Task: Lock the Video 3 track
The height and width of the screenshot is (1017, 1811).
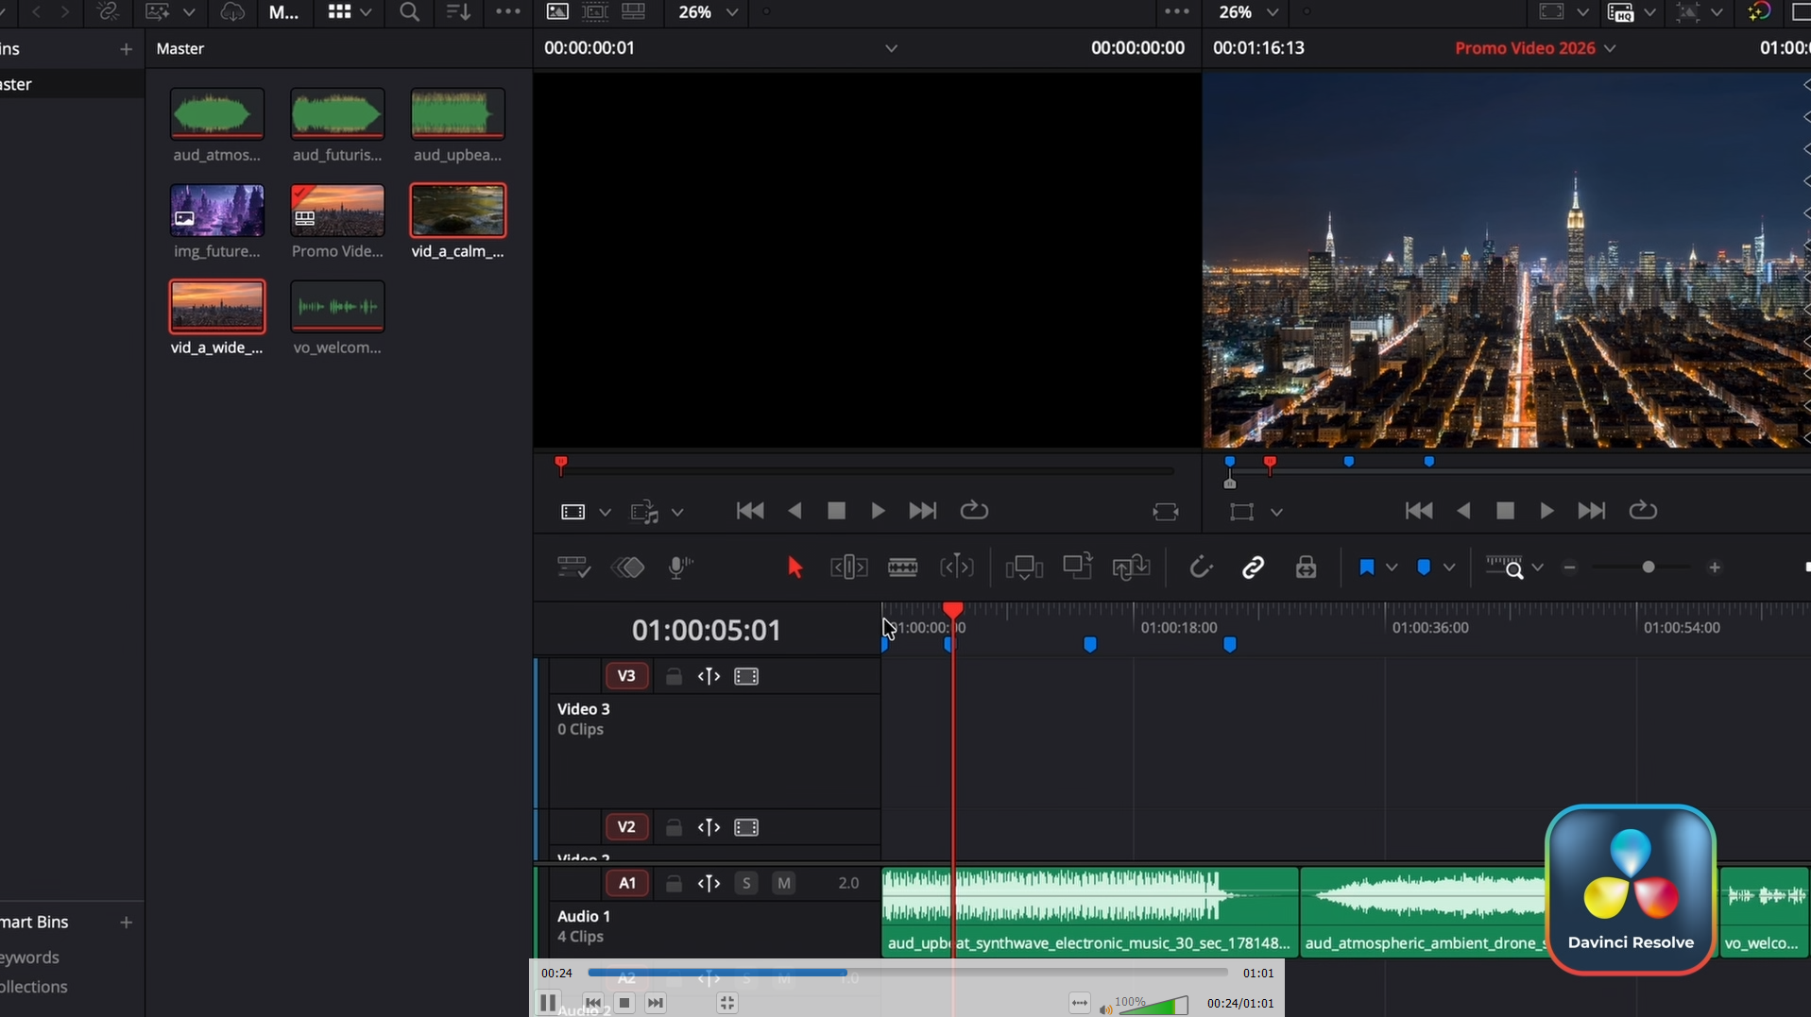Action: pyautogui.click(x=674, y=677)
